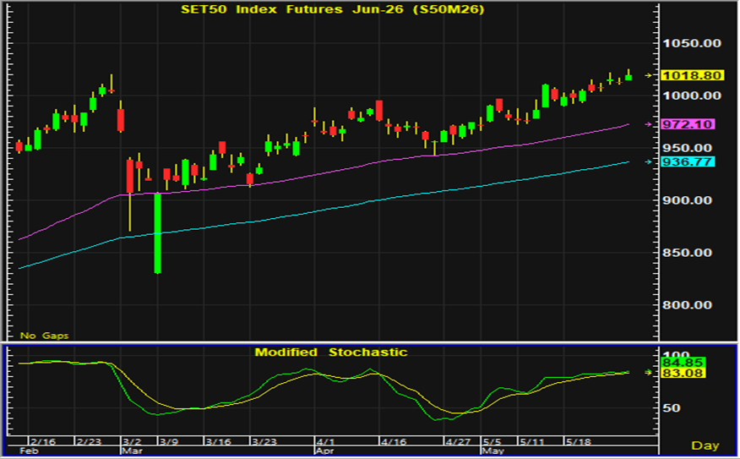This screenshot has height=459, width=740.
Task: Select the last price label 1018.80
Action: click(x=693, y=75)
